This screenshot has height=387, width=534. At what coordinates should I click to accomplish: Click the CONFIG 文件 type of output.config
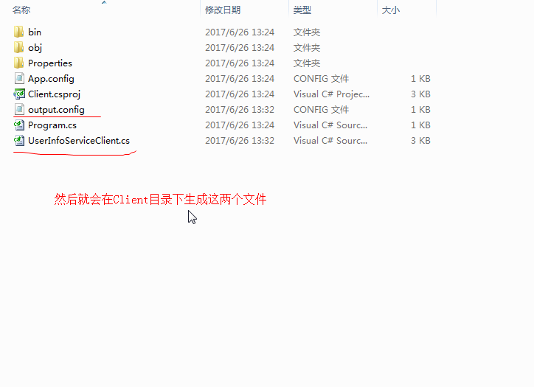click(321, 110)
